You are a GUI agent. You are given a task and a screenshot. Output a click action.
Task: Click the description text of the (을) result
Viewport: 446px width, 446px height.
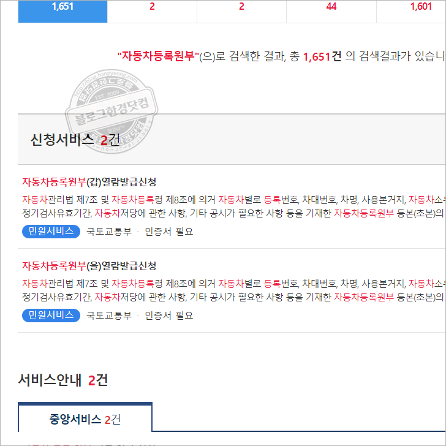tap(234, 290)
